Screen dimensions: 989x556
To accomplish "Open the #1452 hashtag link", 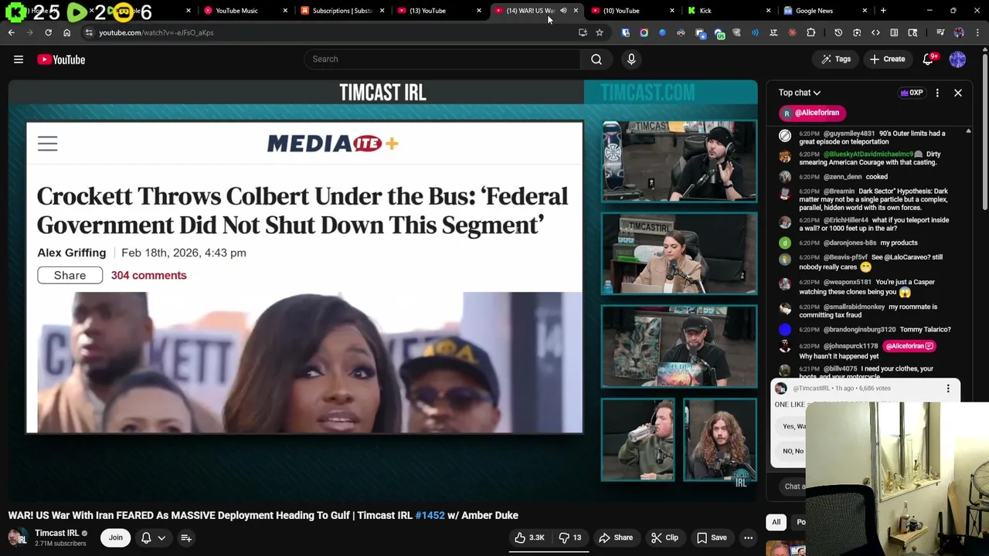I will coord(430,515).
